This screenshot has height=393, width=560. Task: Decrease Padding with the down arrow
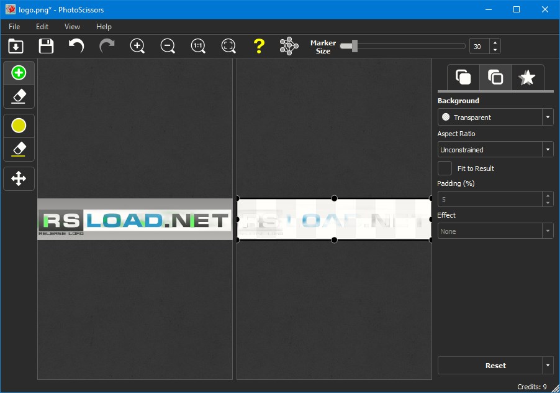pos(548,203)
